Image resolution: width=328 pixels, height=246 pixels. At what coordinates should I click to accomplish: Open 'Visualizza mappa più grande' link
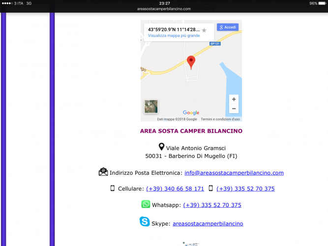[x=174, y=36]
